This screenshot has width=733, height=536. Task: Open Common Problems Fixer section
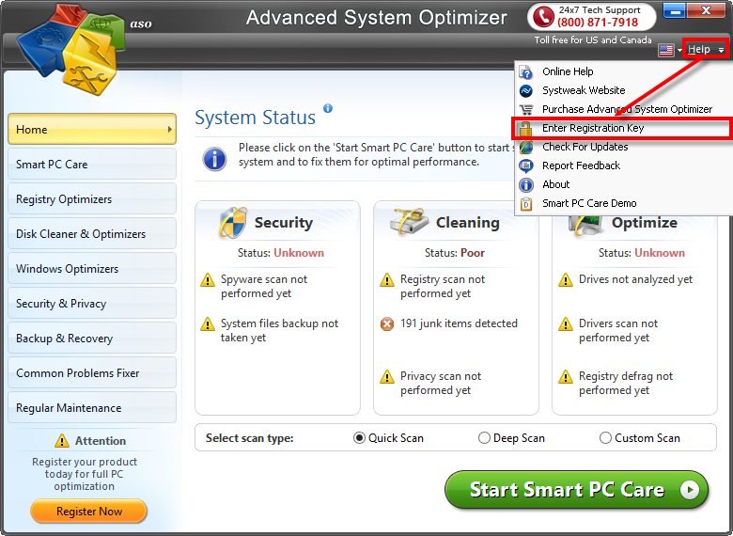point(92,372)
